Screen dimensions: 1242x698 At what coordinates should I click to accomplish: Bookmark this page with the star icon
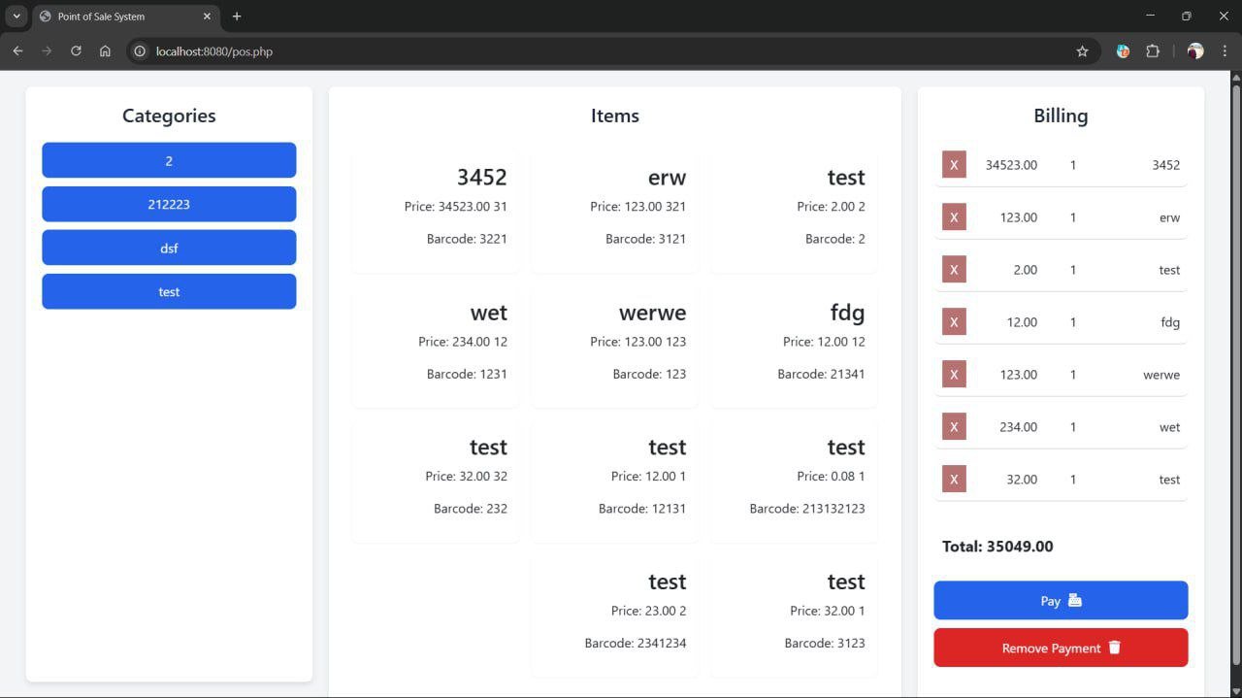pyautogui.click(x=1082, y=51)
